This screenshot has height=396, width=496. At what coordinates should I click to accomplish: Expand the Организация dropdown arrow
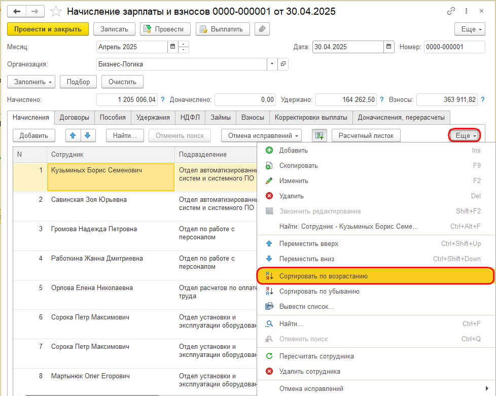click(272, 64)
